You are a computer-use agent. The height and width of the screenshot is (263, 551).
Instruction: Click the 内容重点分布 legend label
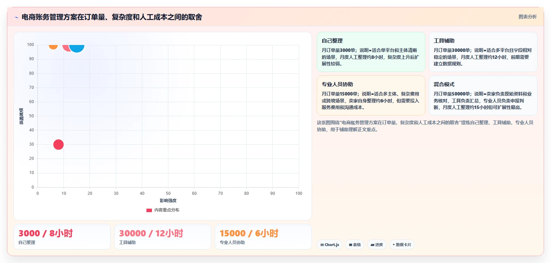tap(167, 210)
